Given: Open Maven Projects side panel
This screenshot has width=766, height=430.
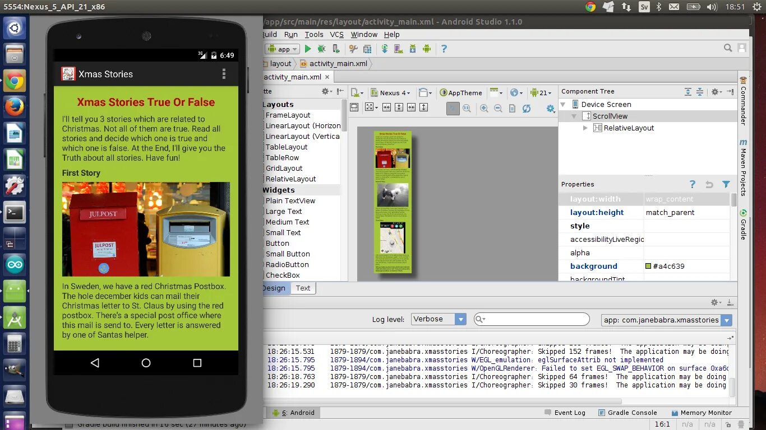Looking at the screenshot, I should [743, 167].
